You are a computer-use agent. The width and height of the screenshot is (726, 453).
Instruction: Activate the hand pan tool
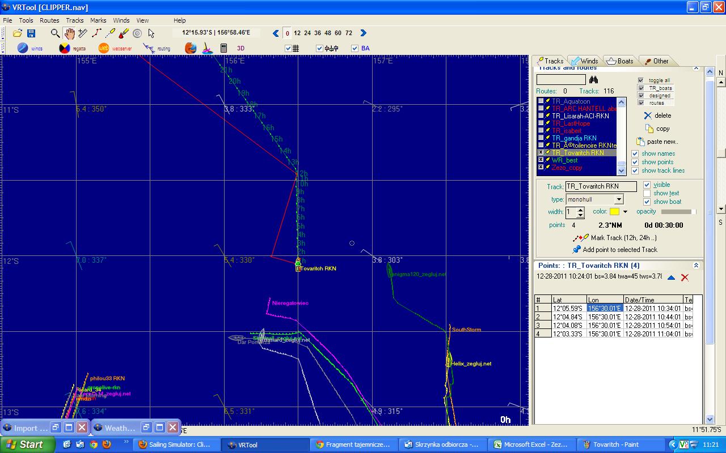(69, 33)
